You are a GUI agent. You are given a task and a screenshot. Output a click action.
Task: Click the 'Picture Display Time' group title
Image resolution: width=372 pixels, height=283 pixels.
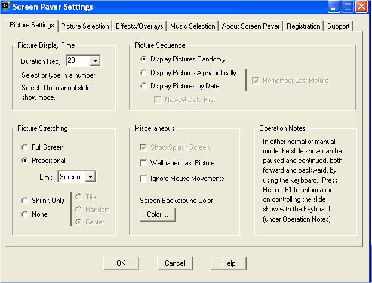[46, 45]
